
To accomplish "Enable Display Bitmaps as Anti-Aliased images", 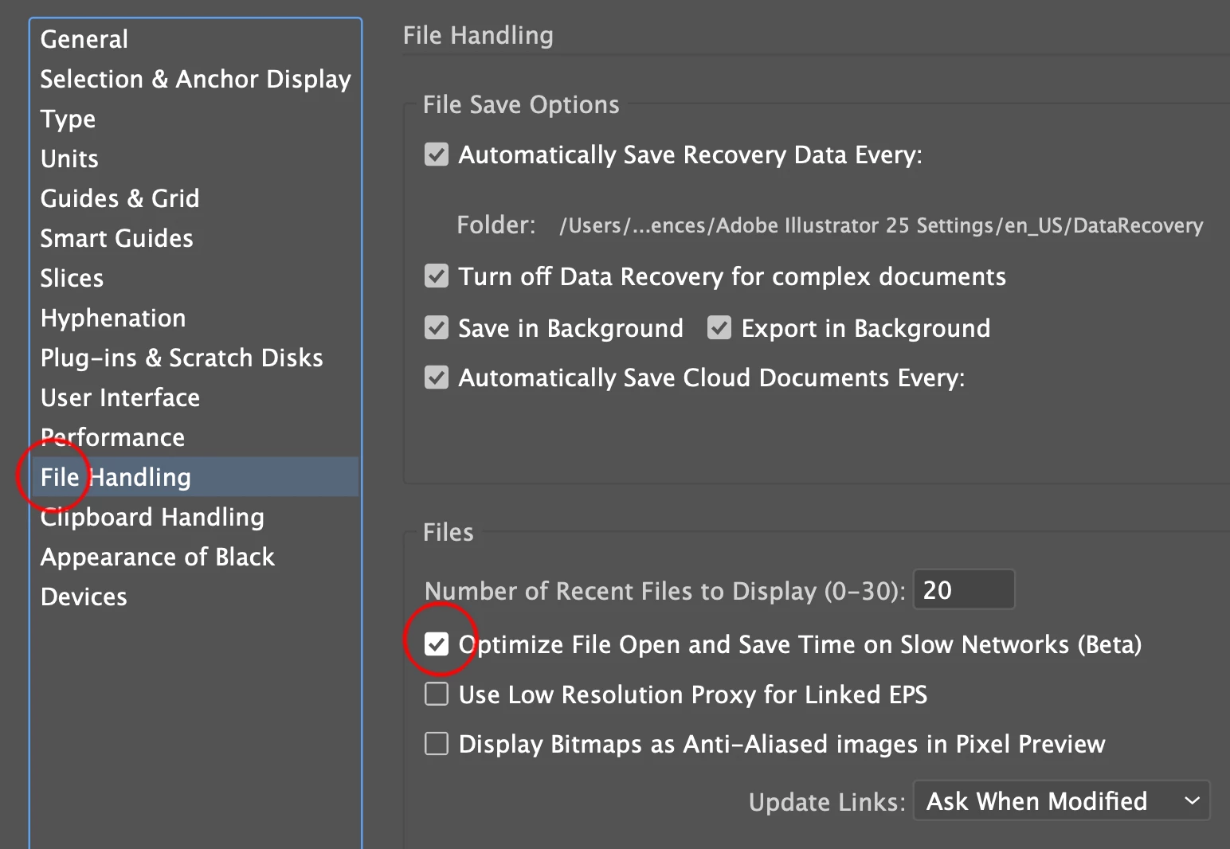I will click(437, 744).
